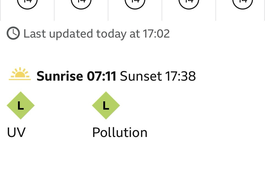Select the fourth hourly temperature circle
Image resolution: width=265 pixels, height=169 pixels.
click(x=189, y=3)
